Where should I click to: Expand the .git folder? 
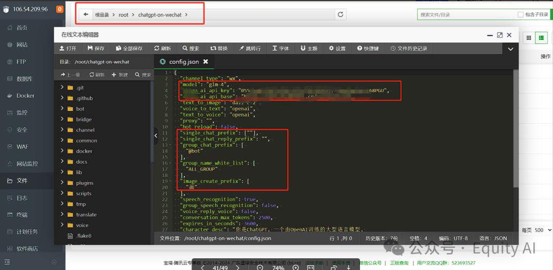pos(62,87)
